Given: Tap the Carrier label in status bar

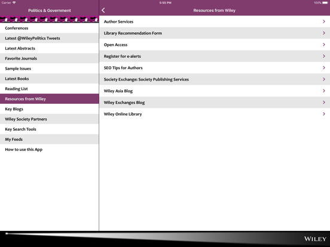Looking at the screenshot, I should [6, 3].
